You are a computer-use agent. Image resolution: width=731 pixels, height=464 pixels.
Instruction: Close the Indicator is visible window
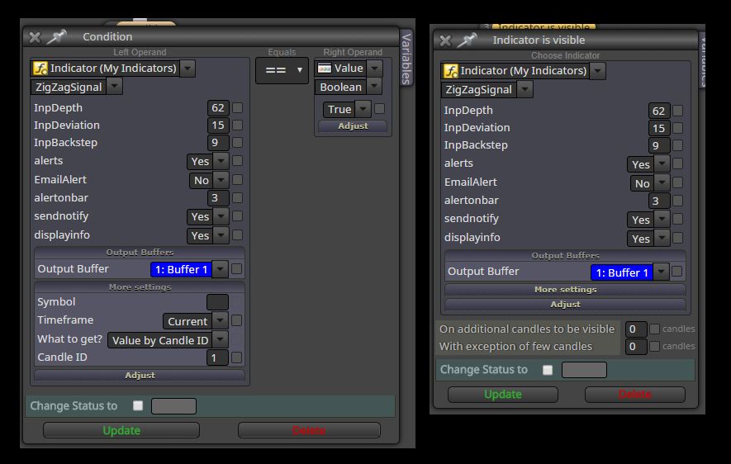tap(445, 40)
